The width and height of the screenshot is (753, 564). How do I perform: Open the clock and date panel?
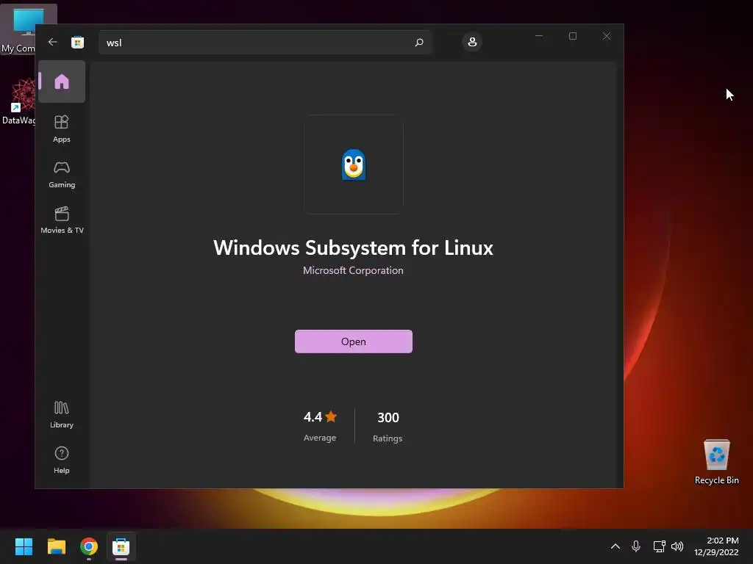(x=716, y=546)
